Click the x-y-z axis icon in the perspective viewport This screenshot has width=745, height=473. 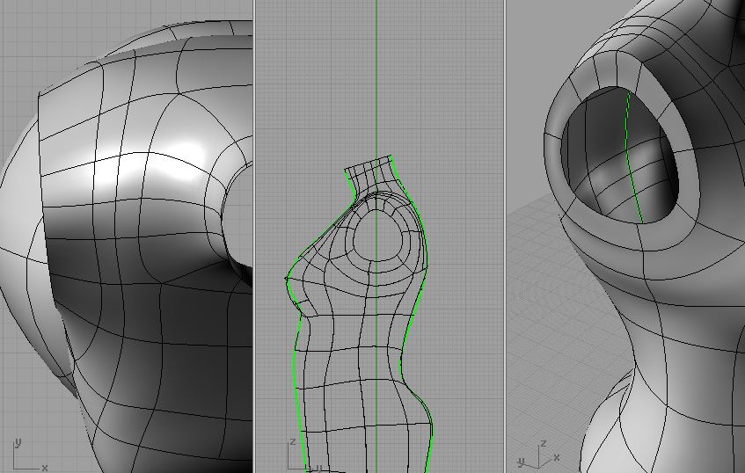coord(539,455)
